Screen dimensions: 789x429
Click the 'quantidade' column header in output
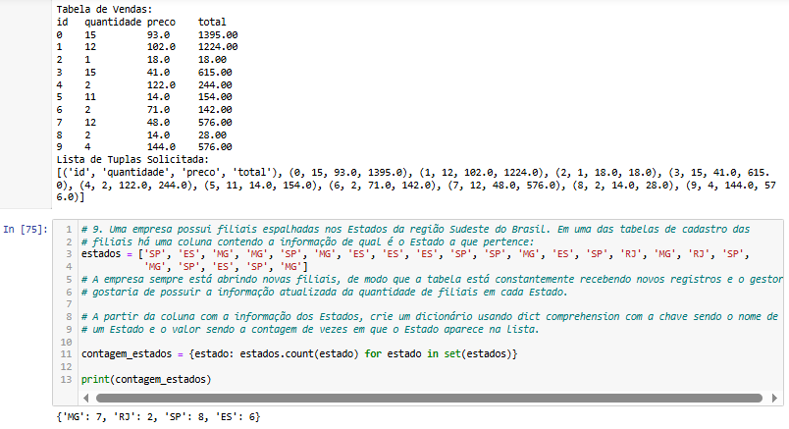point(113,22)
